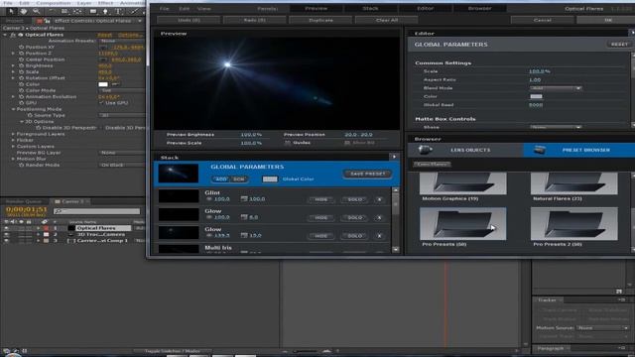
Task: Select the Pen tool in After Effects toolbar
Action: pyautogui.click(x=105, y=11)
